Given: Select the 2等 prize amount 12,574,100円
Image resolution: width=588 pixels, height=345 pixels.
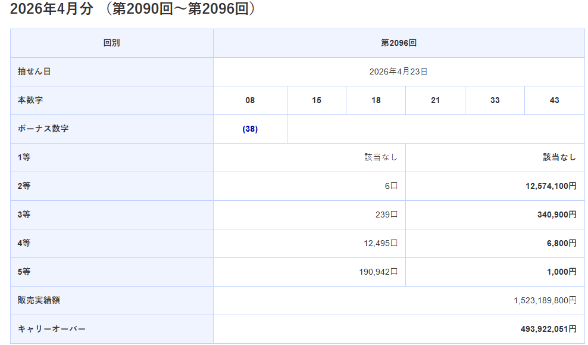Looking at the screenshot, I should 551,186.
